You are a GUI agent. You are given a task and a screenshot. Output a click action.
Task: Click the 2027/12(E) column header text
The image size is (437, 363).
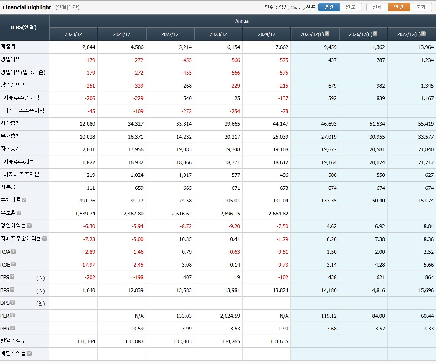pyautogui.click(x=409, y=34)
